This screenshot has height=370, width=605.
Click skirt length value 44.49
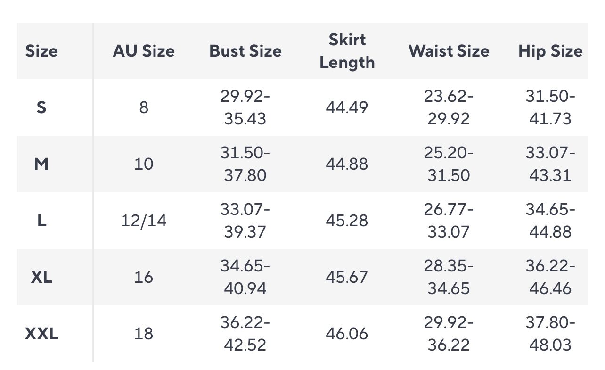click(x=347, y=107)
